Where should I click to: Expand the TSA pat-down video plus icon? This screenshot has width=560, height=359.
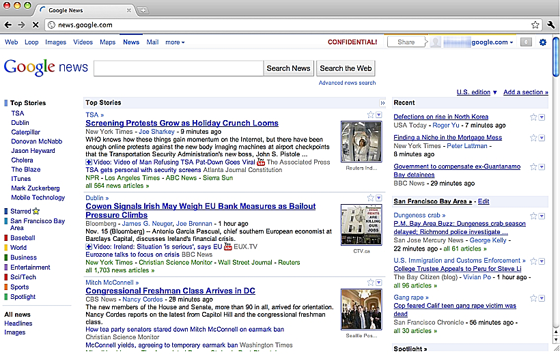click(x=89, y=162)
